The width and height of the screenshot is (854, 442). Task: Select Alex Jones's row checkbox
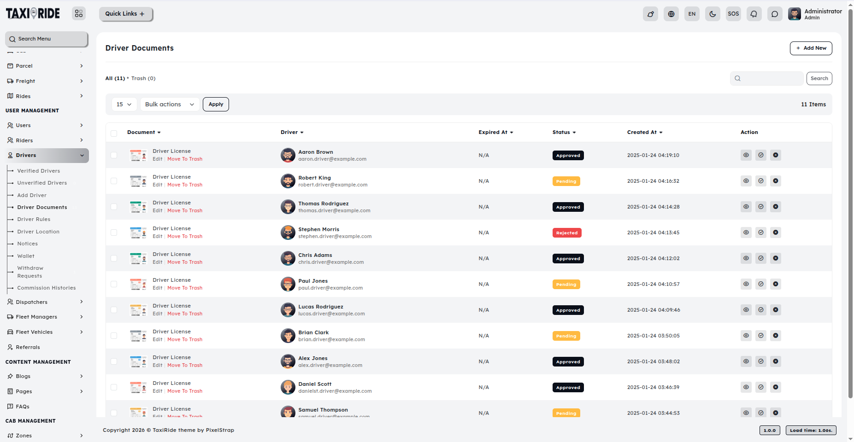114,361
